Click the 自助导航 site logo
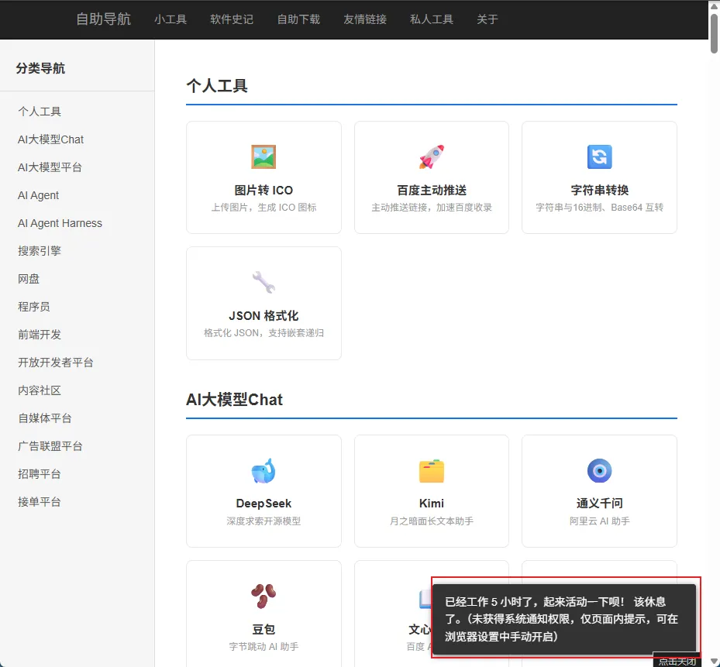This screenshot has height=667, width=720. pyautogui.click(x=103, y=19)
